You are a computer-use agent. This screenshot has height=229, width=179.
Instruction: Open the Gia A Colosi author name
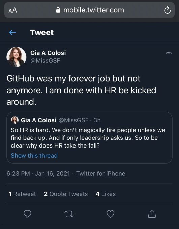pyautogui.click(x=48, y=53)
